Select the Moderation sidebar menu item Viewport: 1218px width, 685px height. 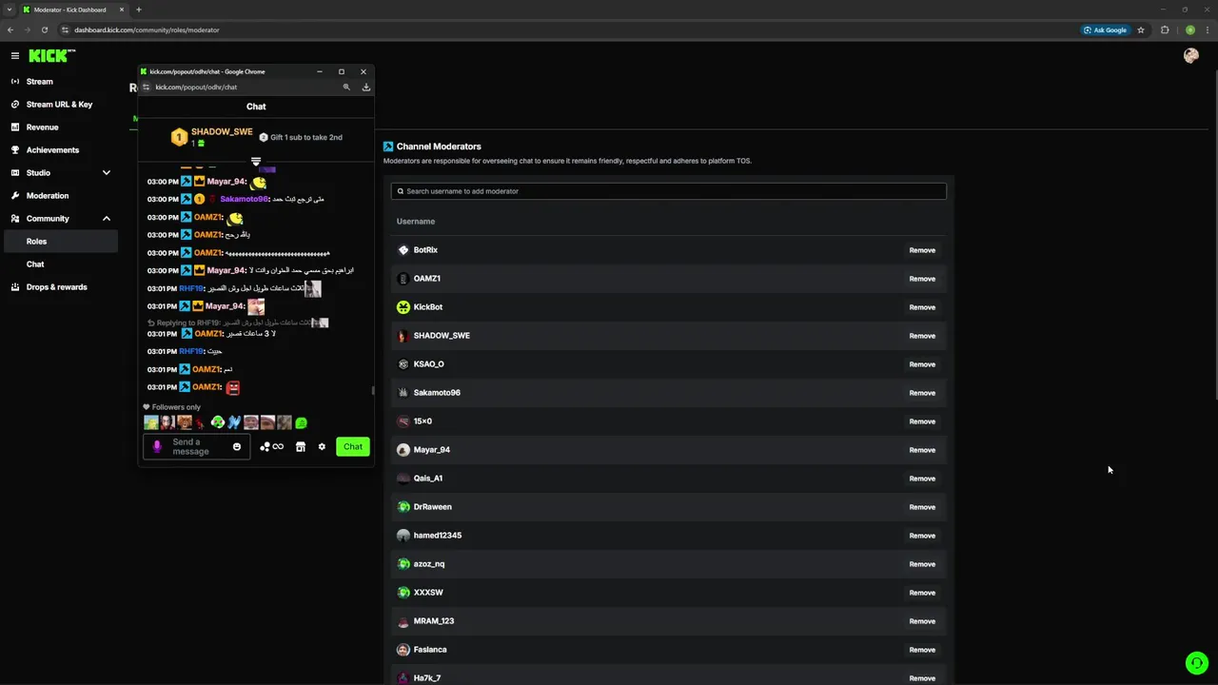point(59,196)
